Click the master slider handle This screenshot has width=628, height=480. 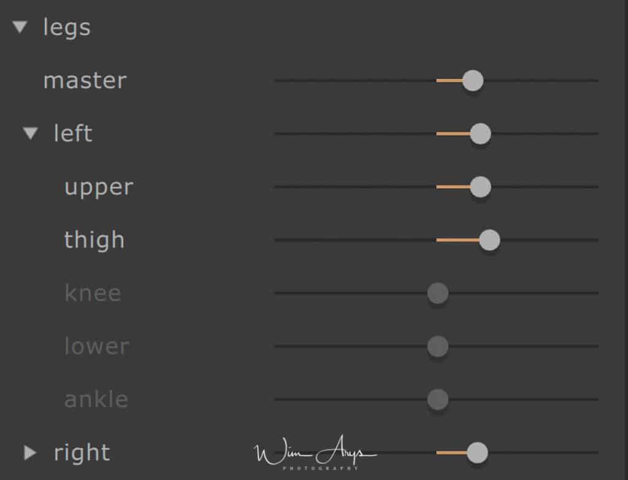[473, 80]
